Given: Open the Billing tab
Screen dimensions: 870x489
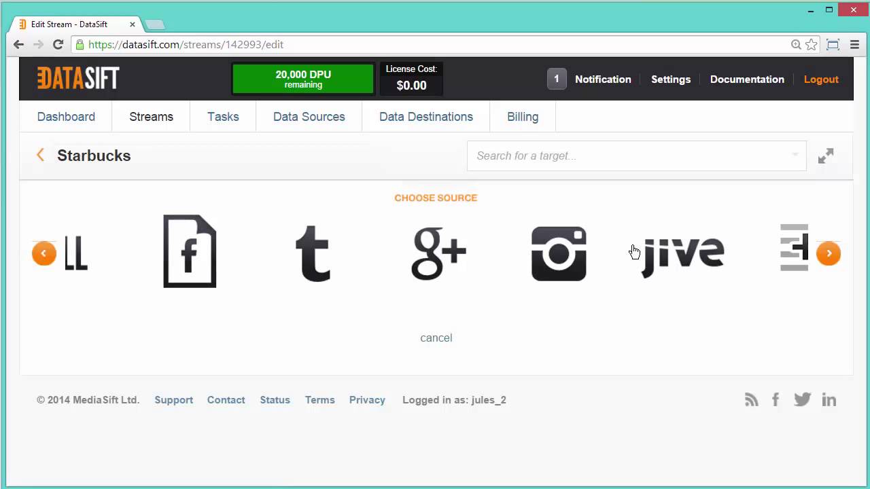Looking at the screenshot, I should (x=523, y=117).
